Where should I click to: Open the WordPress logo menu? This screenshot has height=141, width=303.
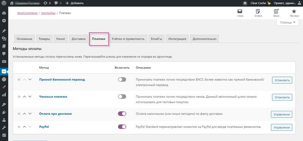(x=4, y=3)
